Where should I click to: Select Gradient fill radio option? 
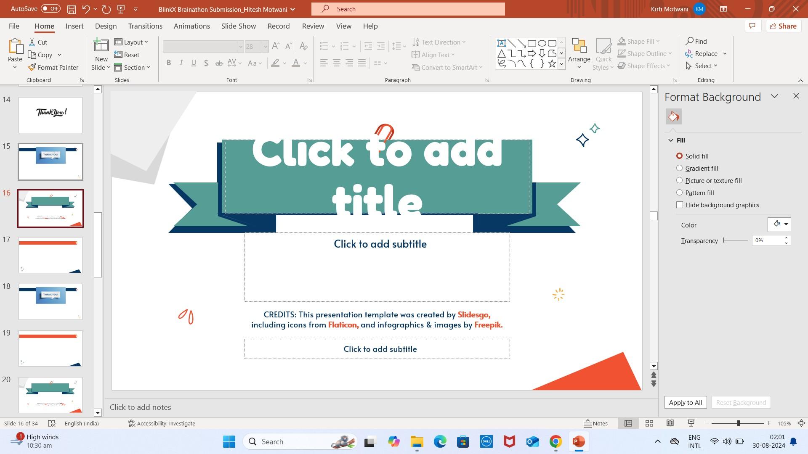click(679, 168)
